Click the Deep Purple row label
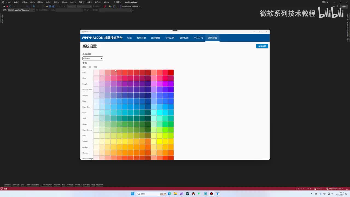The width and height of the screenshot is (350, 197). point(87,90)
